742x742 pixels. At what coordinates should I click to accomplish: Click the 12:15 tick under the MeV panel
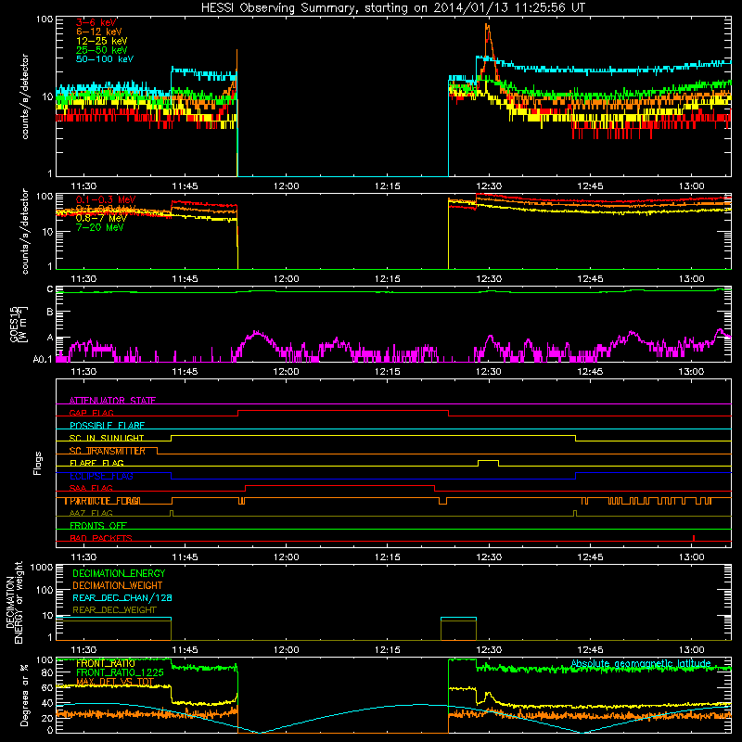pos(387,279)
